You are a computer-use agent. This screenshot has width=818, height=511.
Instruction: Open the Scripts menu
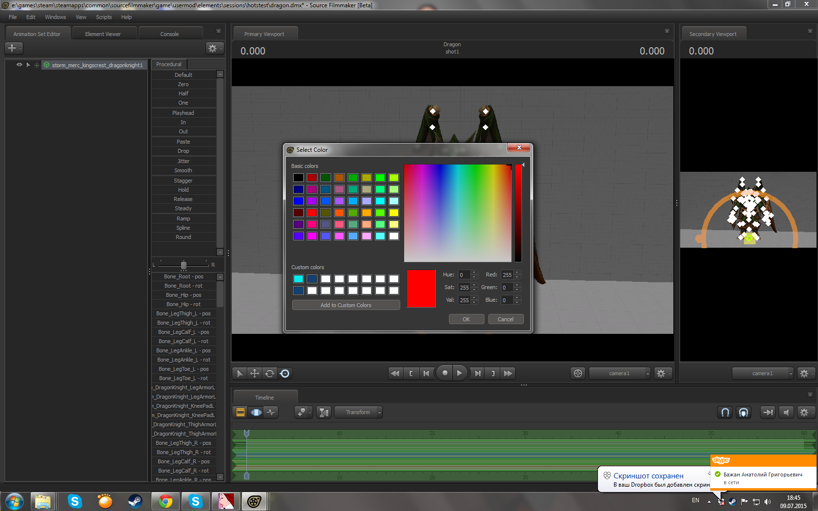pyautogui.click(x=104, y=17)
